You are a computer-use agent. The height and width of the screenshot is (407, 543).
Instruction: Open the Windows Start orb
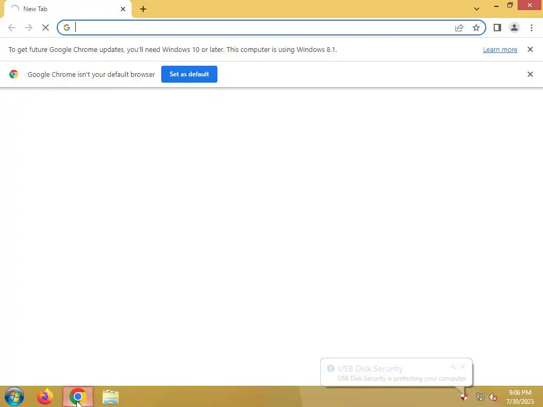tap(14, 396)
